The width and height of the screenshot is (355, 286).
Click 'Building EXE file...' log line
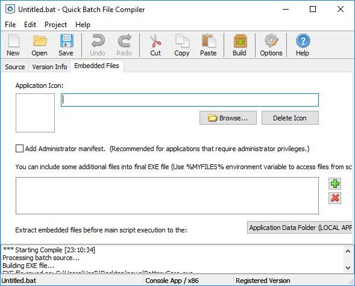[x=28, y=266]
